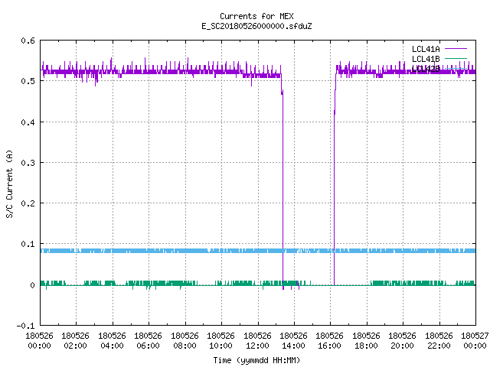The image size is (490, 367).
Task: Click the 0.6 y-axis tick value
Action: [x=28, y=41]
